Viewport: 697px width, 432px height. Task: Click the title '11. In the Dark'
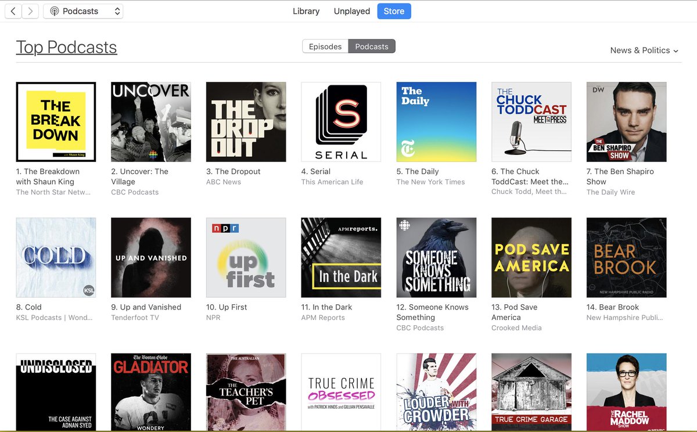coord(327,307)
